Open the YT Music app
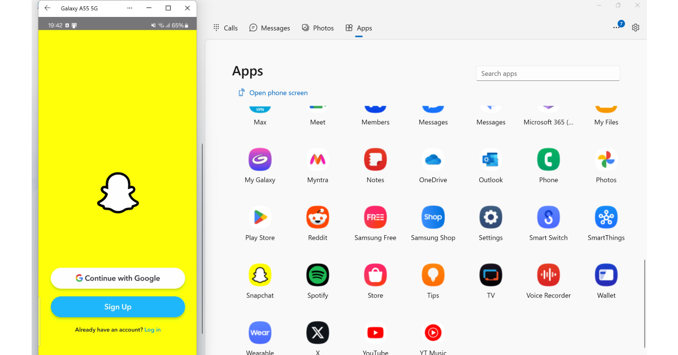 pos(433,332)
